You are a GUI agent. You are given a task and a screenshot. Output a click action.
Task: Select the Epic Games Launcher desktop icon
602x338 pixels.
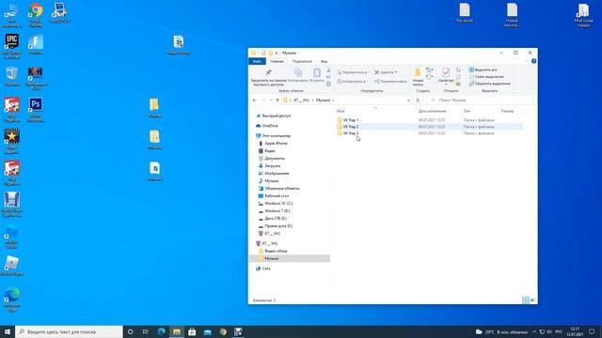[x=11, y=46]
